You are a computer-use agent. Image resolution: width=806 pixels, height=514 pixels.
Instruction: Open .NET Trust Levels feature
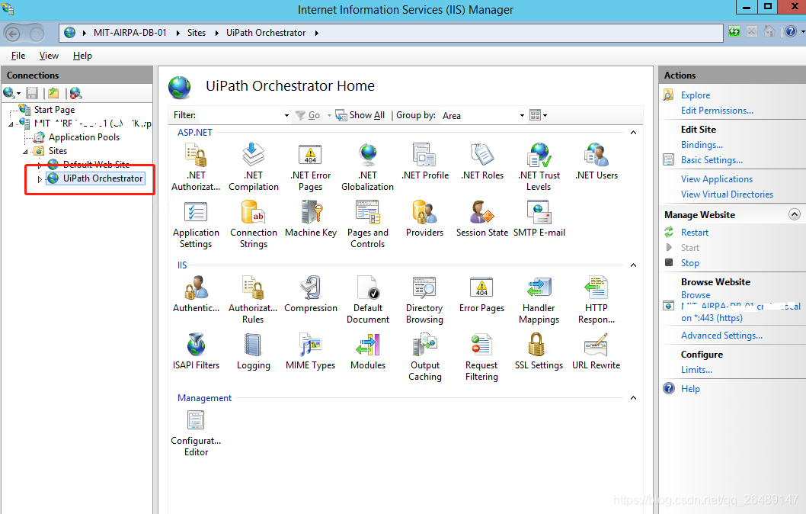pos(539,167)
